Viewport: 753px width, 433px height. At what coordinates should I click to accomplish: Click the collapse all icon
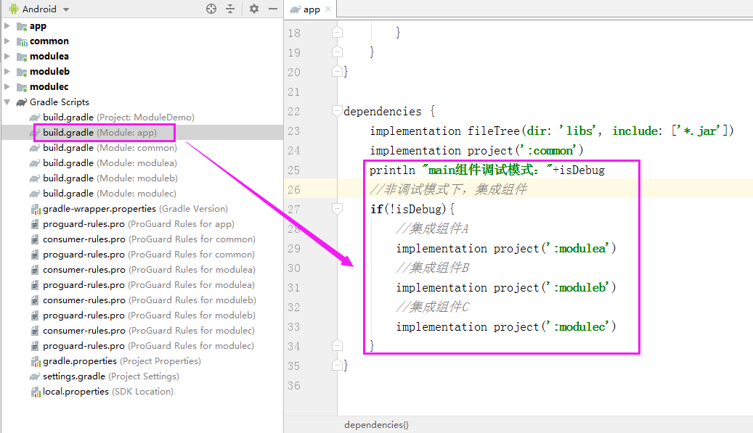pos(230,9)
